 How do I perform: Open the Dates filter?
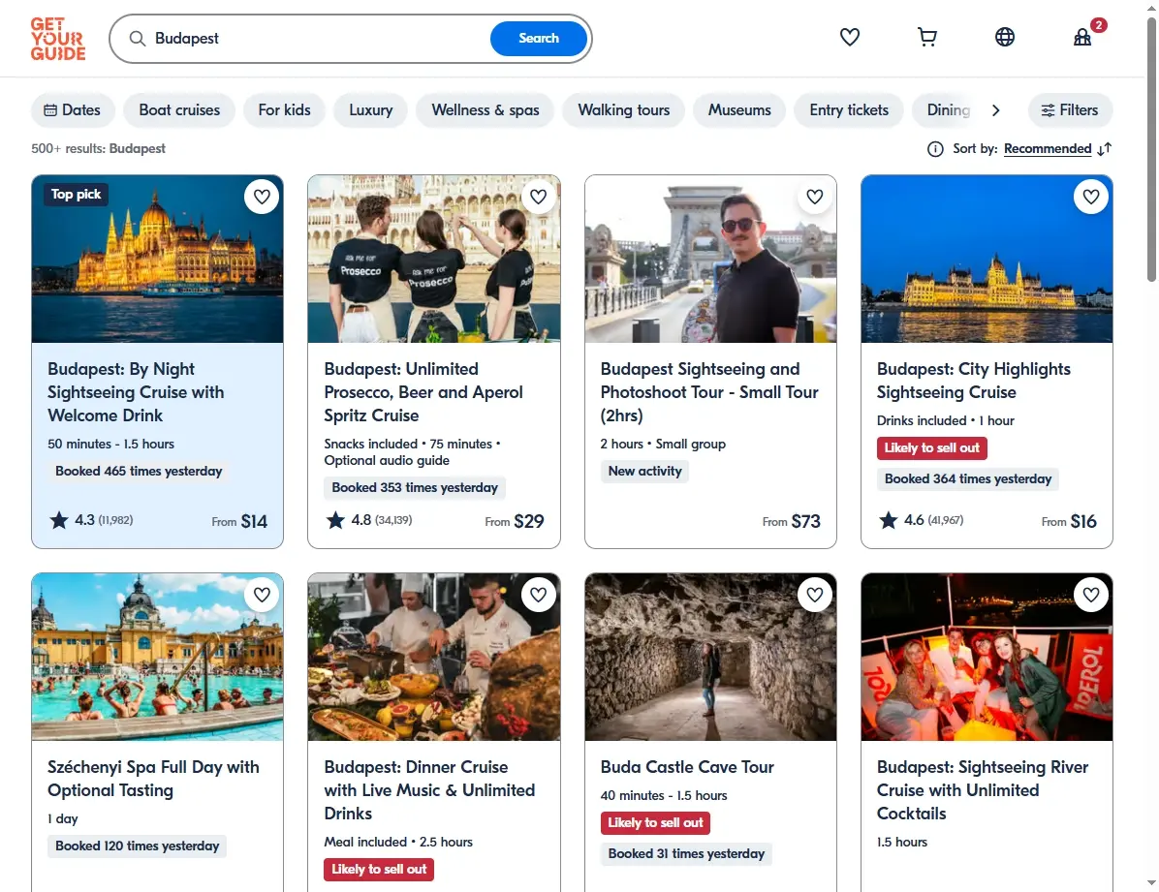(73, 110)
